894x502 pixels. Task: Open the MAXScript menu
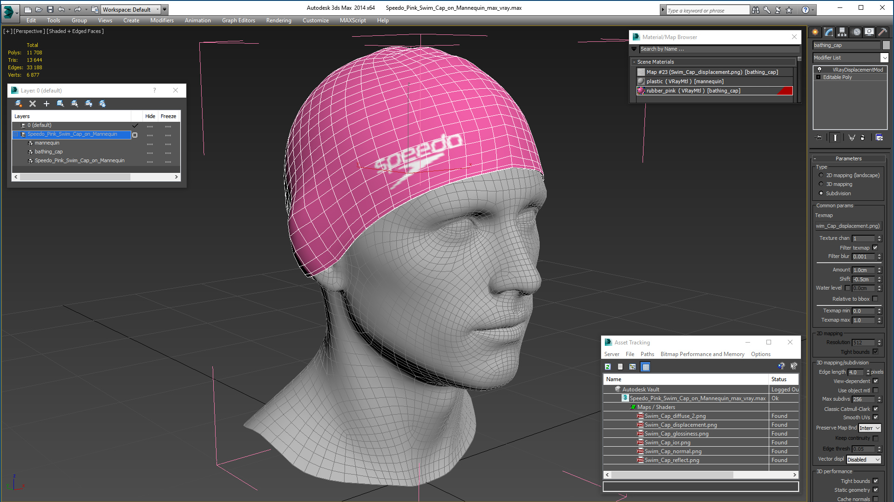[352, 20]
